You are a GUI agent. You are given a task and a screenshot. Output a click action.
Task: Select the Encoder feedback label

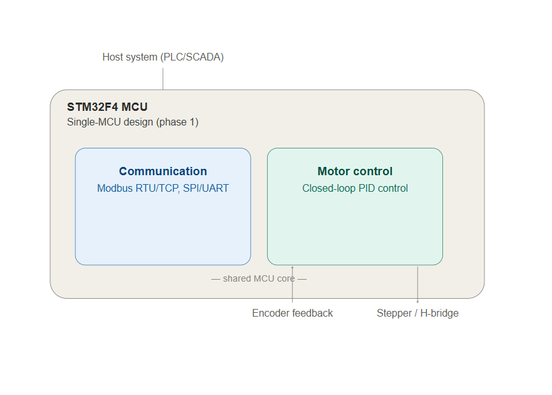click(x=292, y=313)
